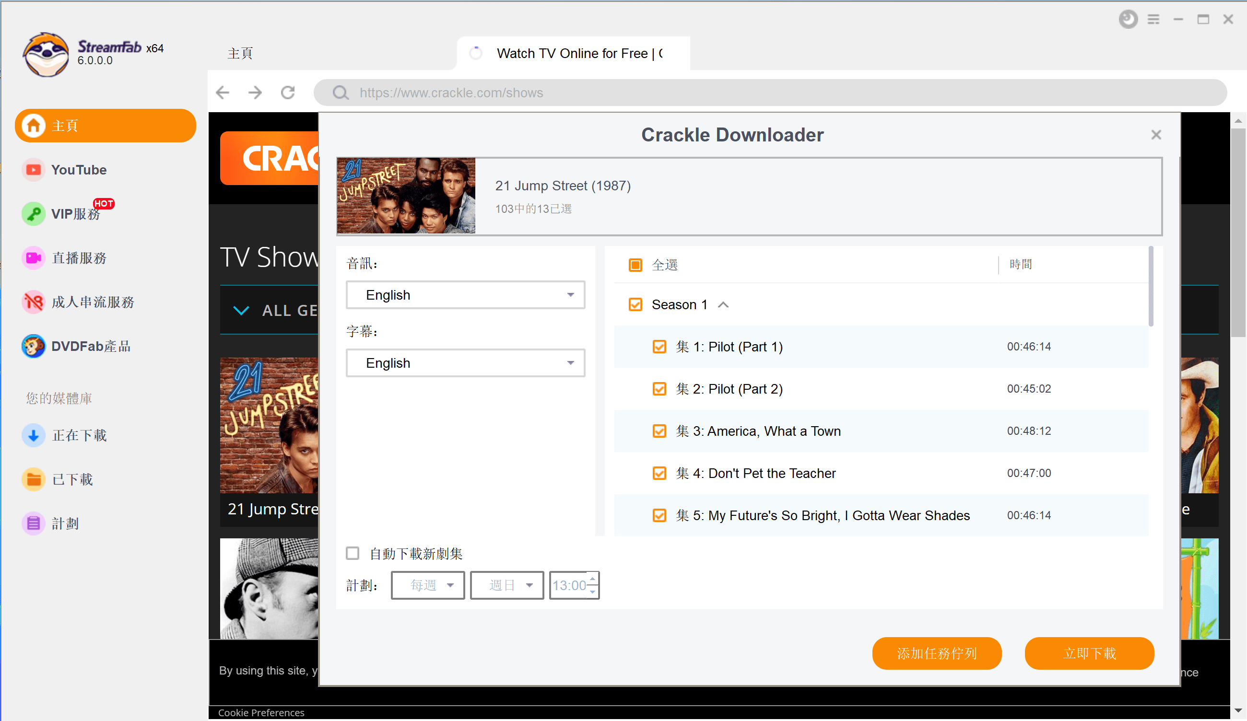The width and height of the screenshot is (1247, 721).
Task: Uncheck episode 3 America, What a Town
Action: tap(659, 431)
